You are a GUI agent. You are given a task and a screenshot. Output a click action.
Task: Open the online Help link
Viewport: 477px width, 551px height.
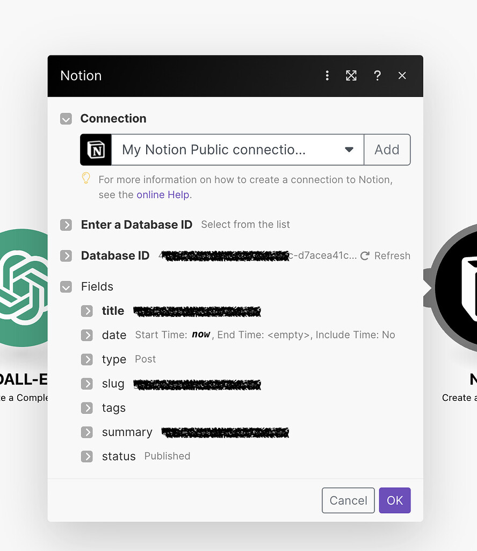tap(163, 194)
